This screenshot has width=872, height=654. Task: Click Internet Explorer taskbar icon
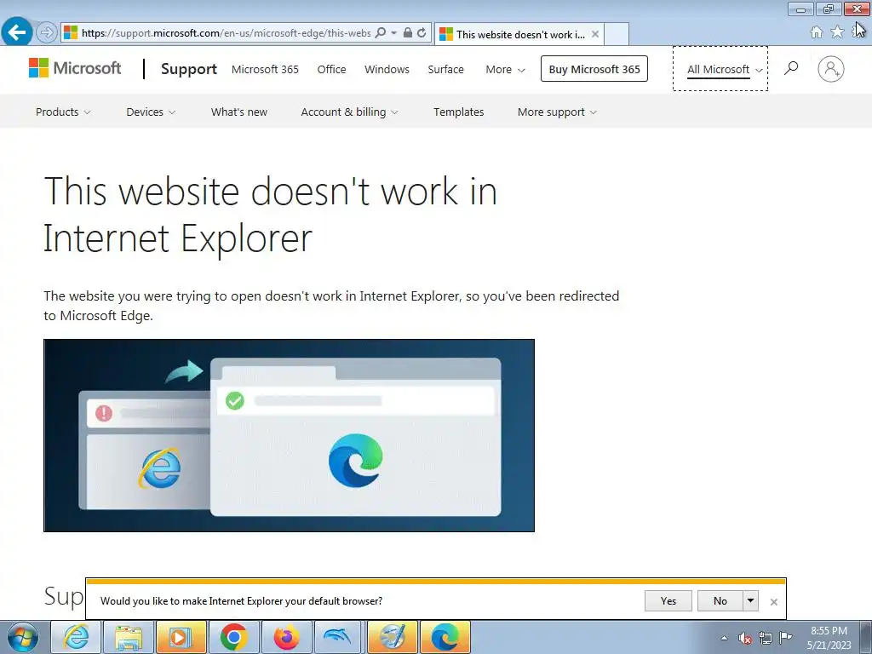76,637
